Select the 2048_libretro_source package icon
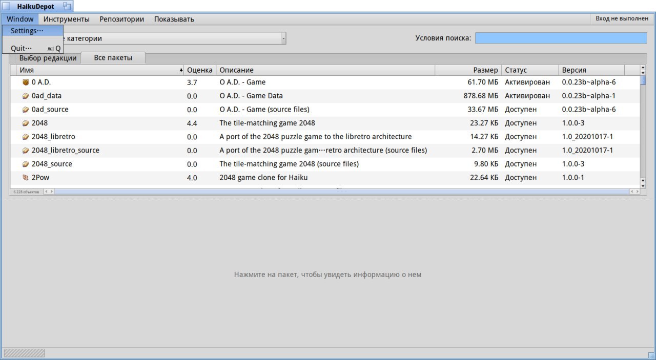The width and height of the screenshot is (656, 360). point(26,151)
